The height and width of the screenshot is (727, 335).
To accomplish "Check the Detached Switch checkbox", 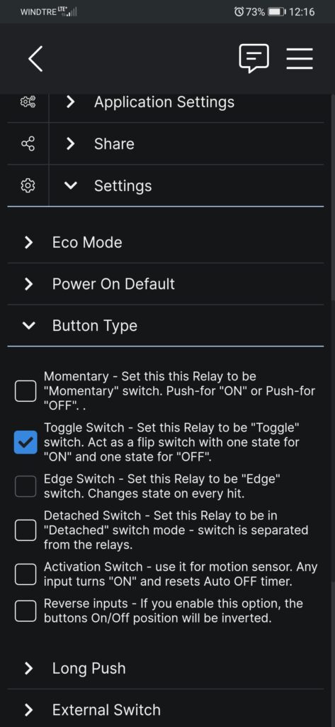I will pyautogui.click(x=25, y=530).
